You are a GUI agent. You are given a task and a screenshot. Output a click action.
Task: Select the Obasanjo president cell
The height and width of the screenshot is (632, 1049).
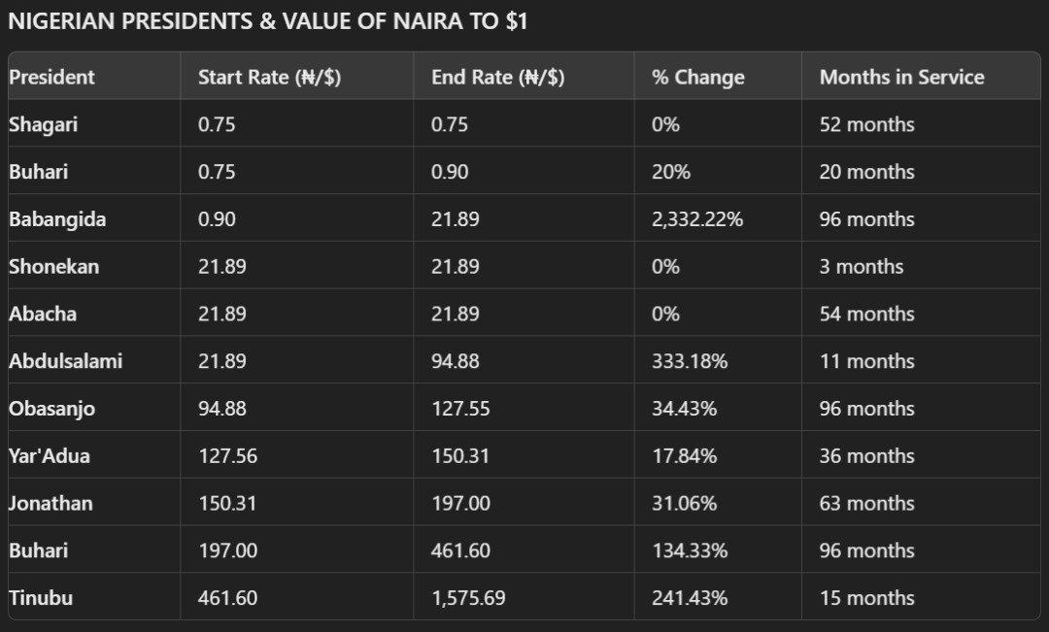click(x=52, y=409)
